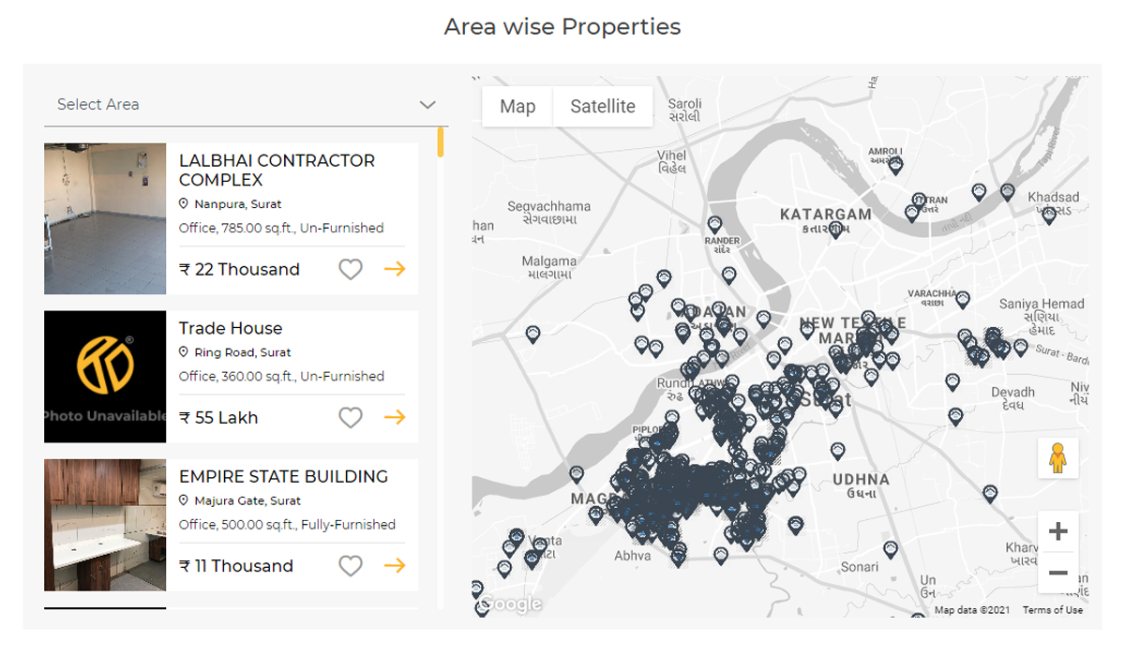
Task: Click Trade House orange arrow icon
Action: (395, 417)
